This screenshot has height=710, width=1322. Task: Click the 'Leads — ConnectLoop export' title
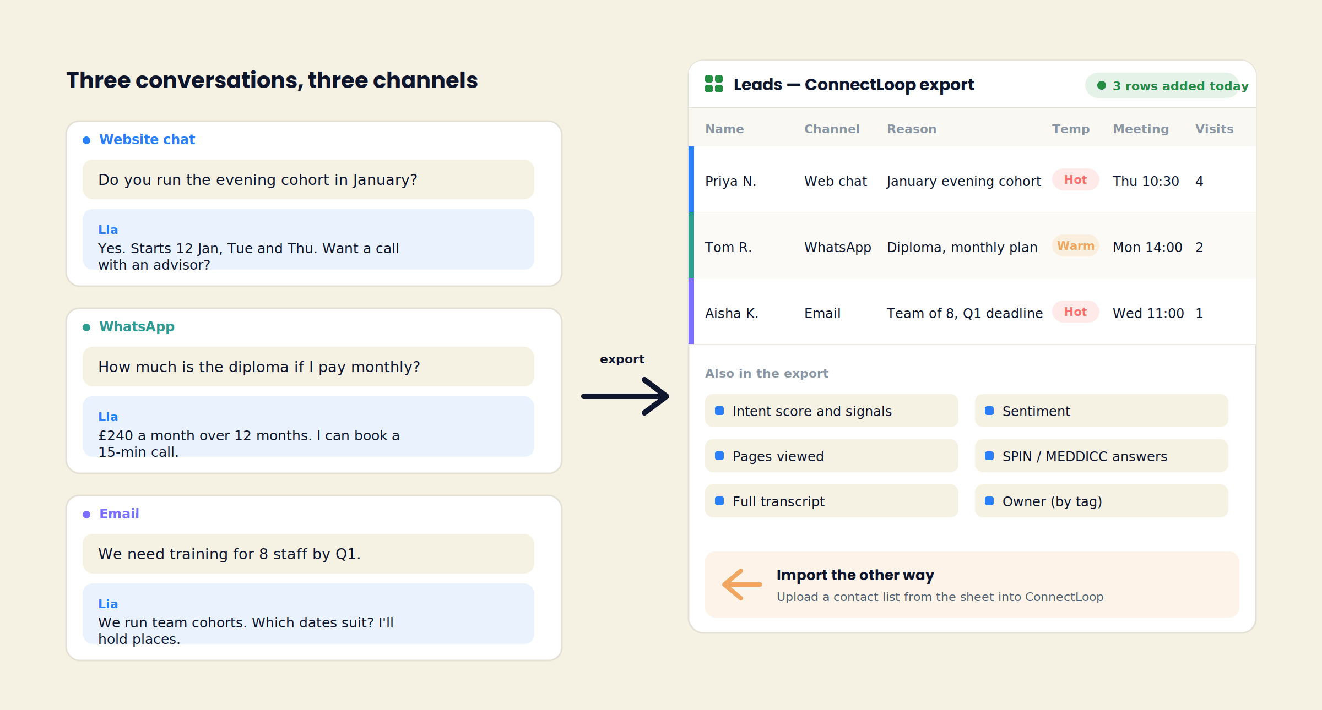point(854,84)
